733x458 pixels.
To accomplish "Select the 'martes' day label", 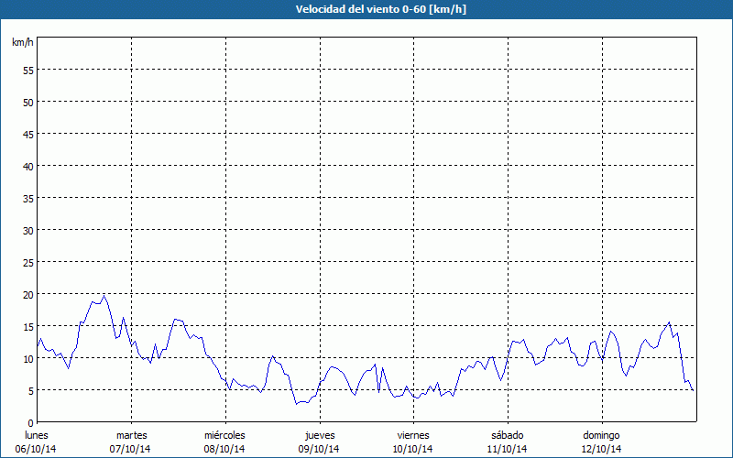I will pyautogui.click(x=131, y=435).
